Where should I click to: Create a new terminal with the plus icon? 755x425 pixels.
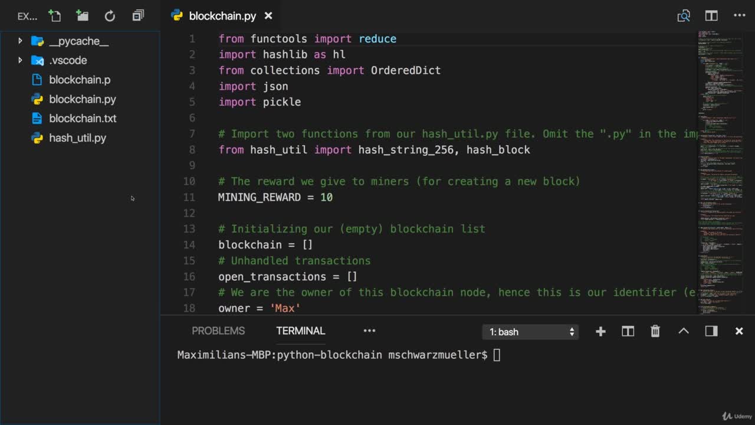[600, 332]
